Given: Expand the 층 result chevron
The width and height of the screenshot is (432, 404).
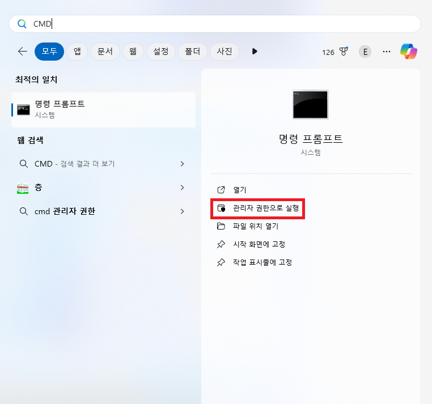Looking at the screenshot, I should click(182, 188).
